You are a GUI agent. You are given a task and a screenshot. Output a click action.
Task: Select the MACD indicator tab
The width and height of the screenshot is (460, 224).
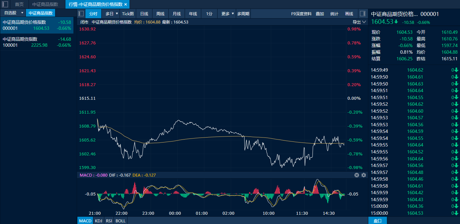[x=85, y=221]
